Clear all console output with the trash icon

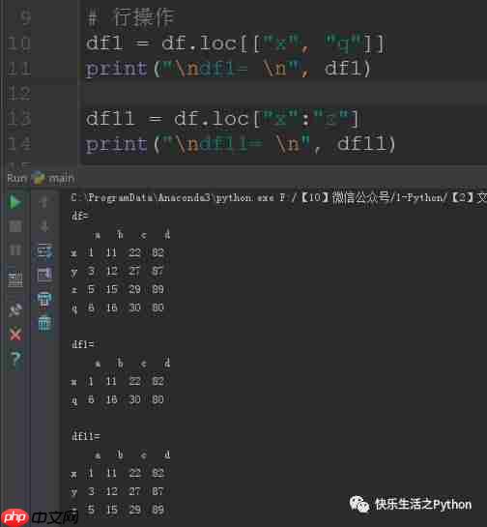click(44, 323)
